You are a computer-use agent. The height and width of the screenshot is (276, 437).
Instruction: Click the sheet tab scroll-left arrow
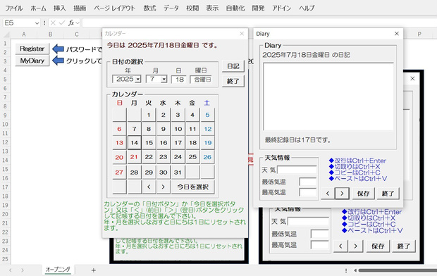[x=11, y=270]
